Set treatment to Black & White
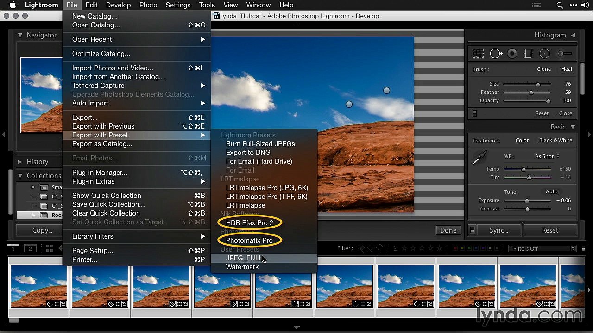 [555, 140]
